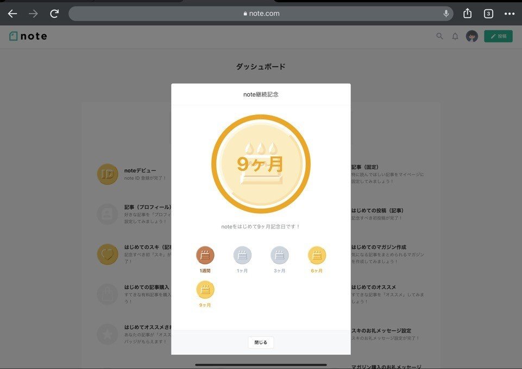Click the はじめてのマガジン作成 text

[379, 247]
